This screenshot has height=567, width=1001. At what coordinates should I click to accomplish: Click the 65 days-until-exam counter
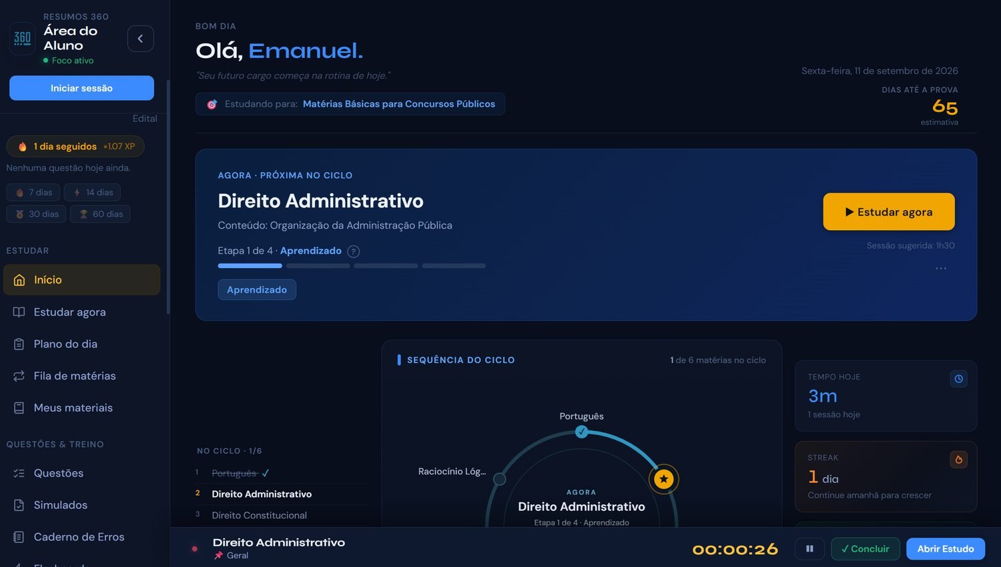click(945, 107)
